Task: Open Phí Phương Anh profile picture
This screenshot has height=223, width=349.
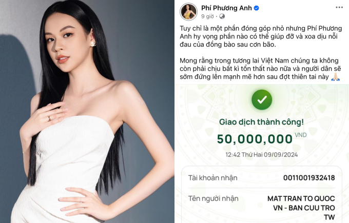Action: tap(188, 12)
